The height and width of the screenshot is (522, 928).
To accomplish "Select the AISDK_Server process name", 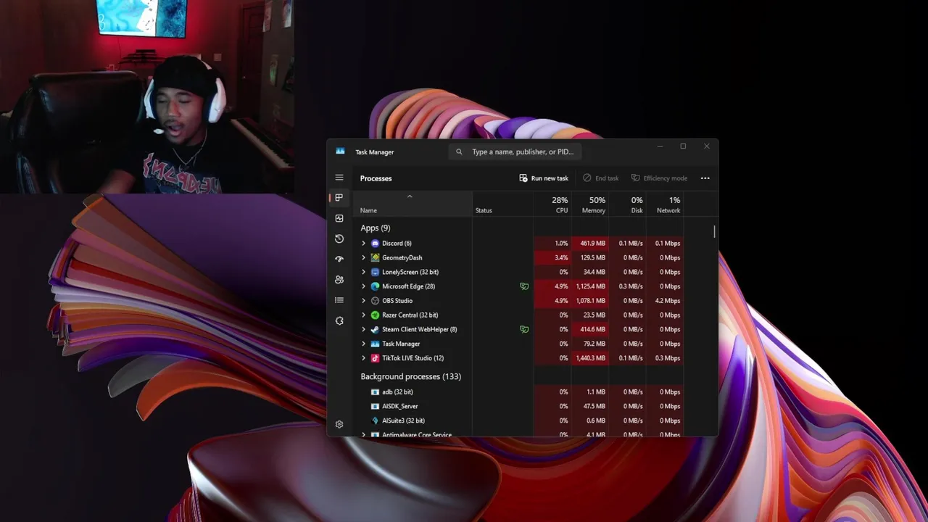I will coord(400,406).
